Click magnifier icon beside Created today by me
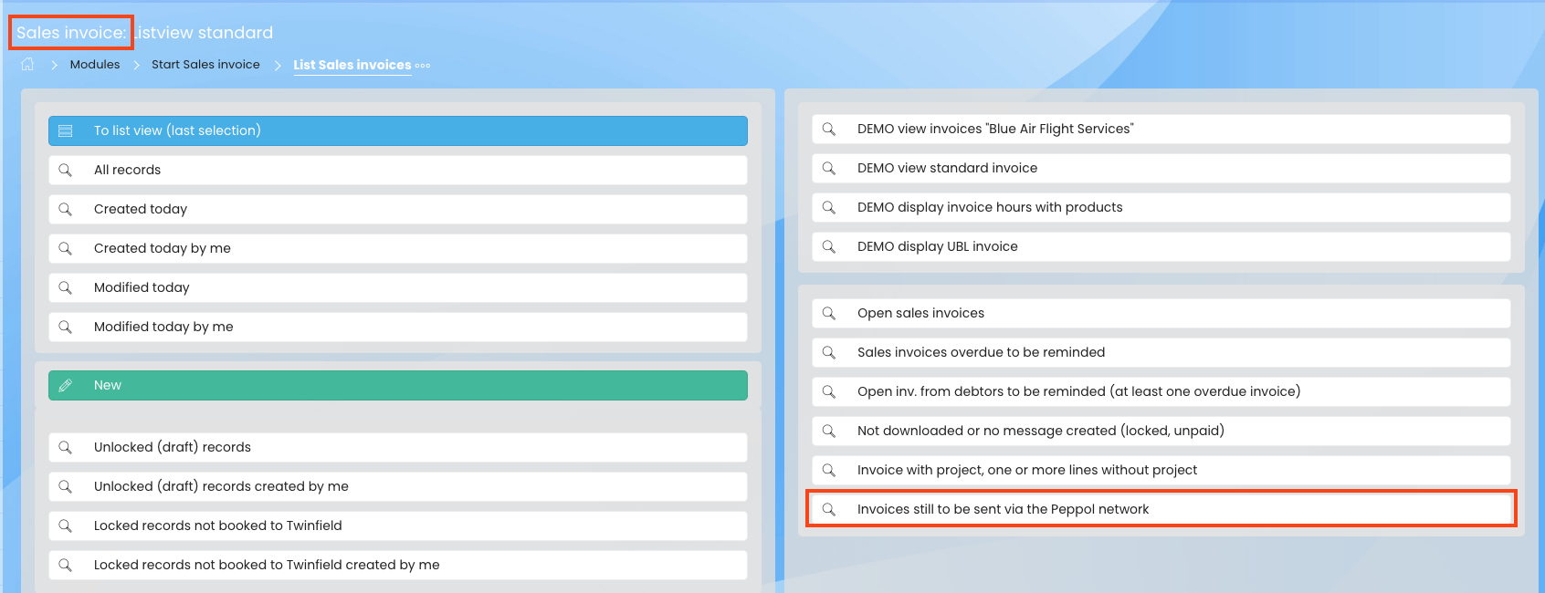This screenshot has width=1545, height=593. point(66,248)
